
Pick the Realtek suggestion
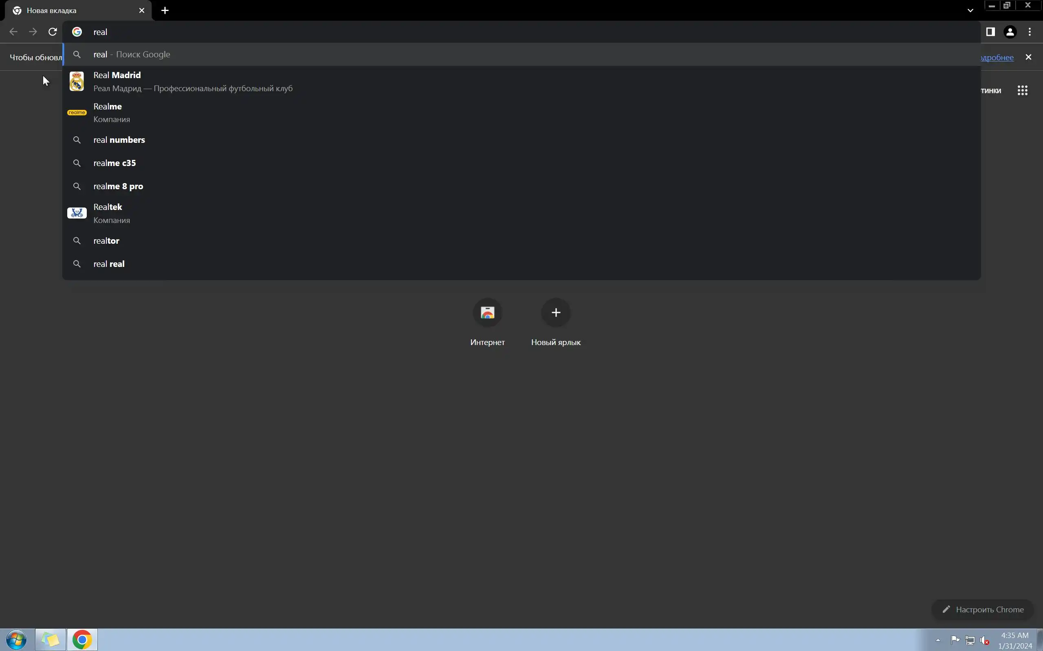click(x=111, y=213)
